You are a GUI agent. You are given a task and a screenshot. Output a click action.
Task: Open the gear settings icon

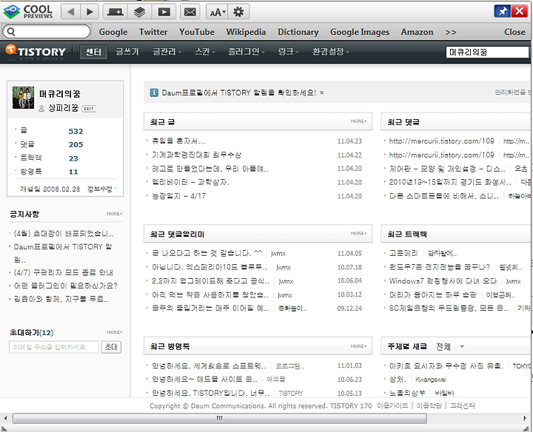pos(238,13)
